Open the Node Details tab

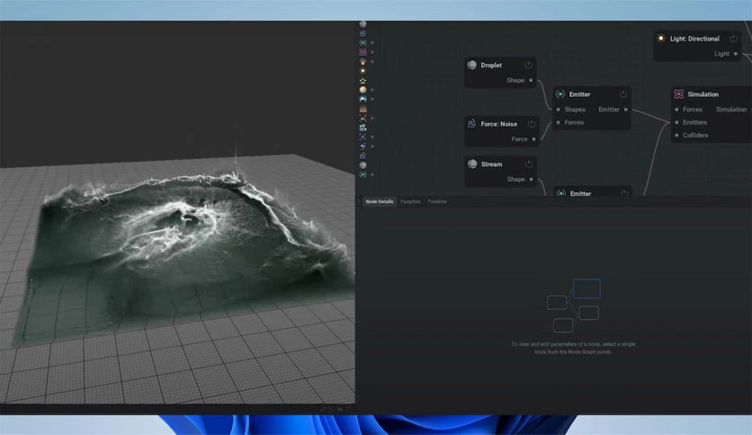pos(380,201)
